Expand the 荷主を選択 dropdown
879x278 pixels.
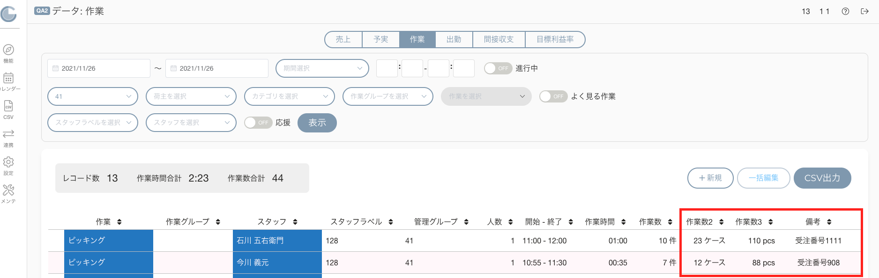coord(191,96)
